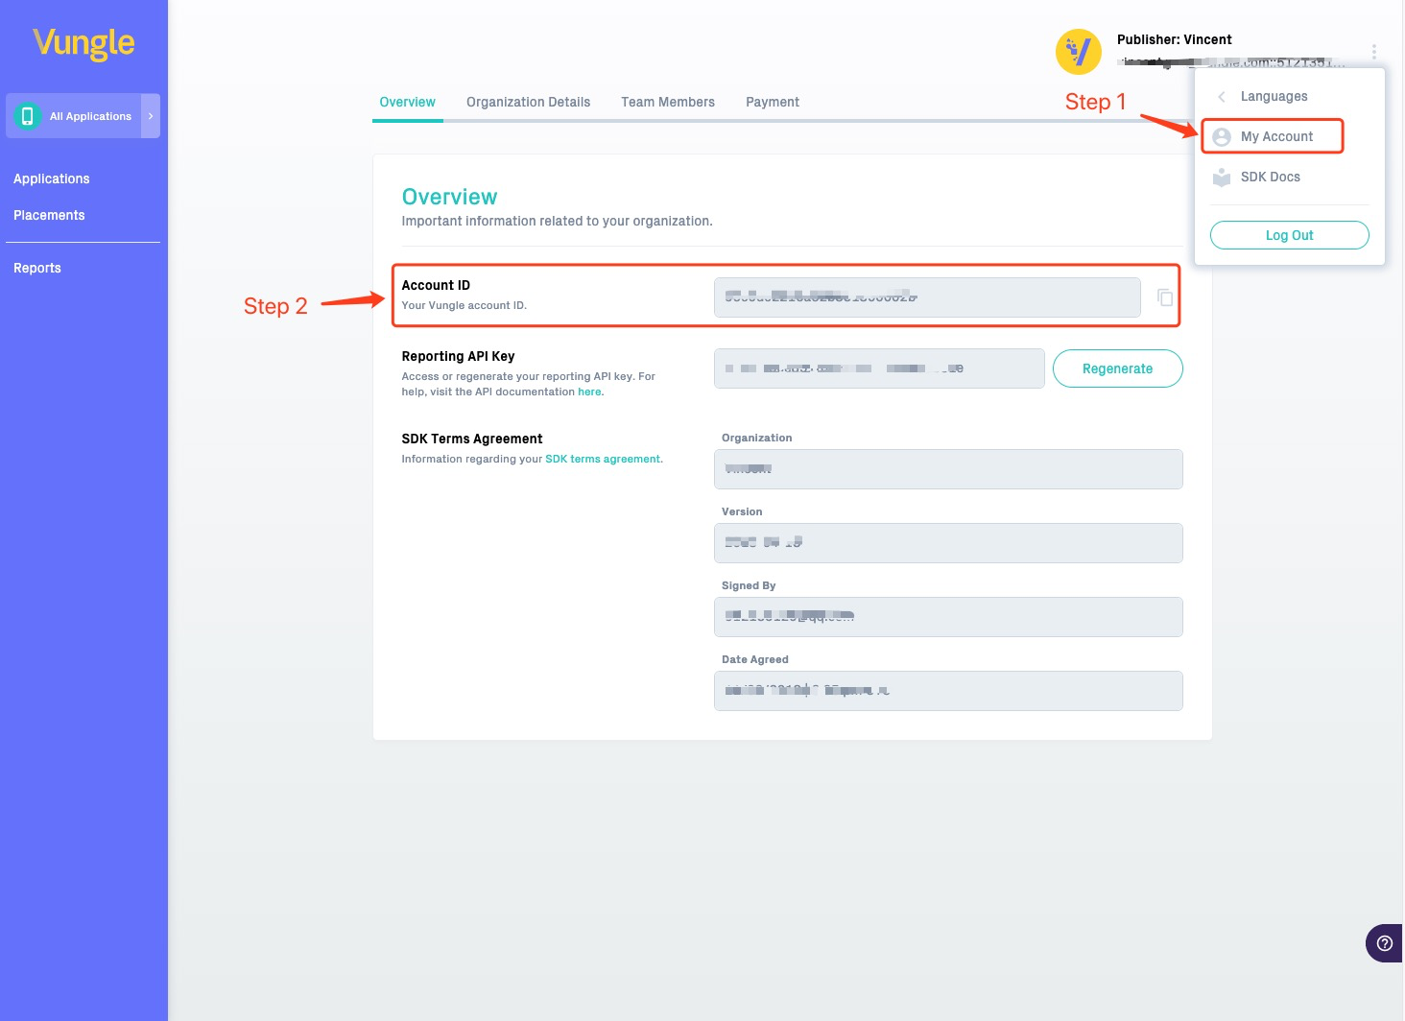Click the My Account person icon

pos(1222,137)
